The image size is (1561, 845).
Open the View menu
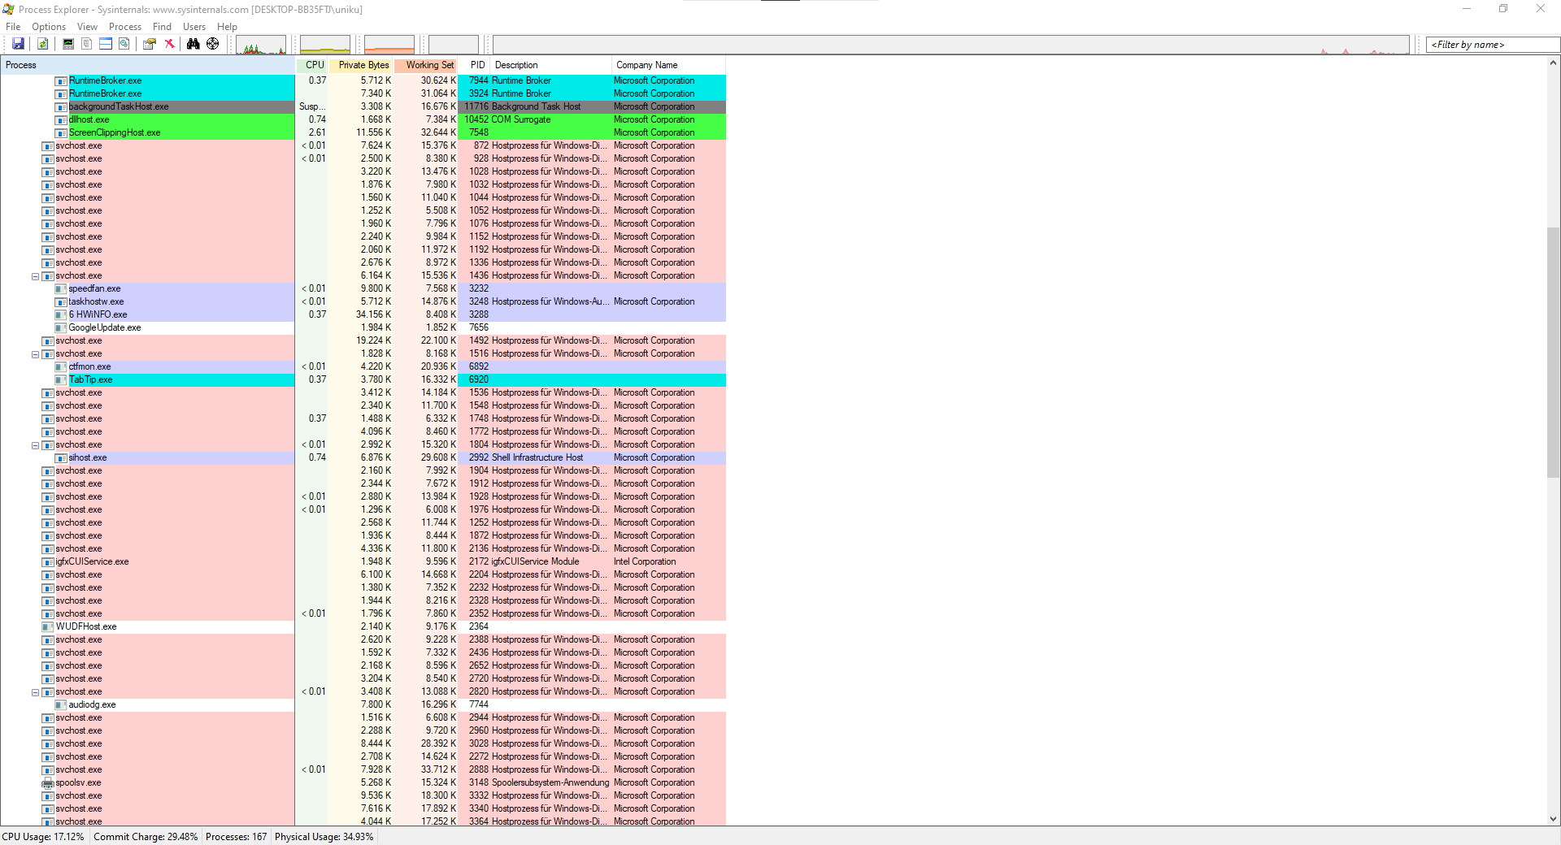pyautogui.click(x=87, y=27)
